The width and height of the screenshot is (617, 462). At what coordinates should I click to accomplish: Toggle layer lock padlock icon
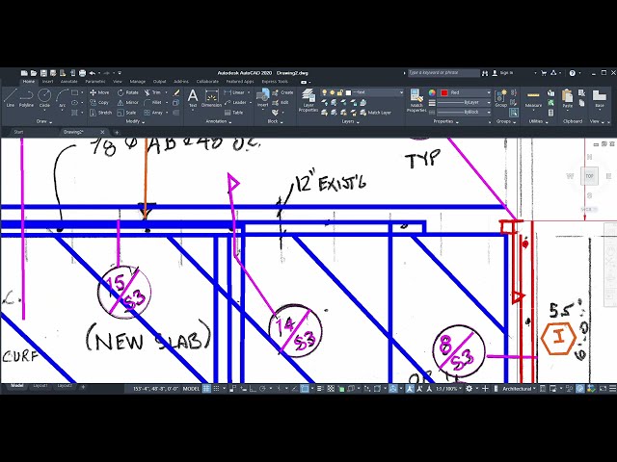pos(340,92)
